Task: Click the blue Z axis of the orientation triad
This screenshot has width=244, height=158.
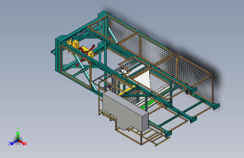Action: [14, 142]
